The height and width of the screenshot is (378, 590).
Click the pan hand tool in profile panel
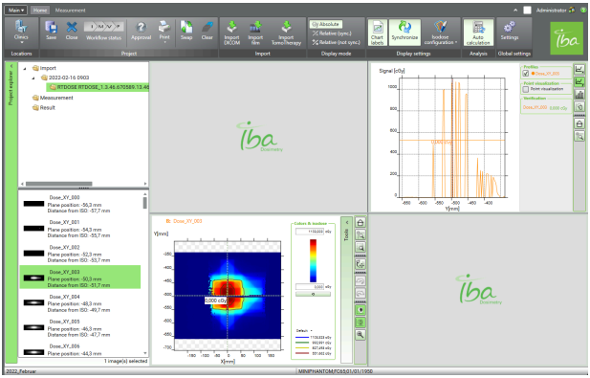[x=579, y=106]
